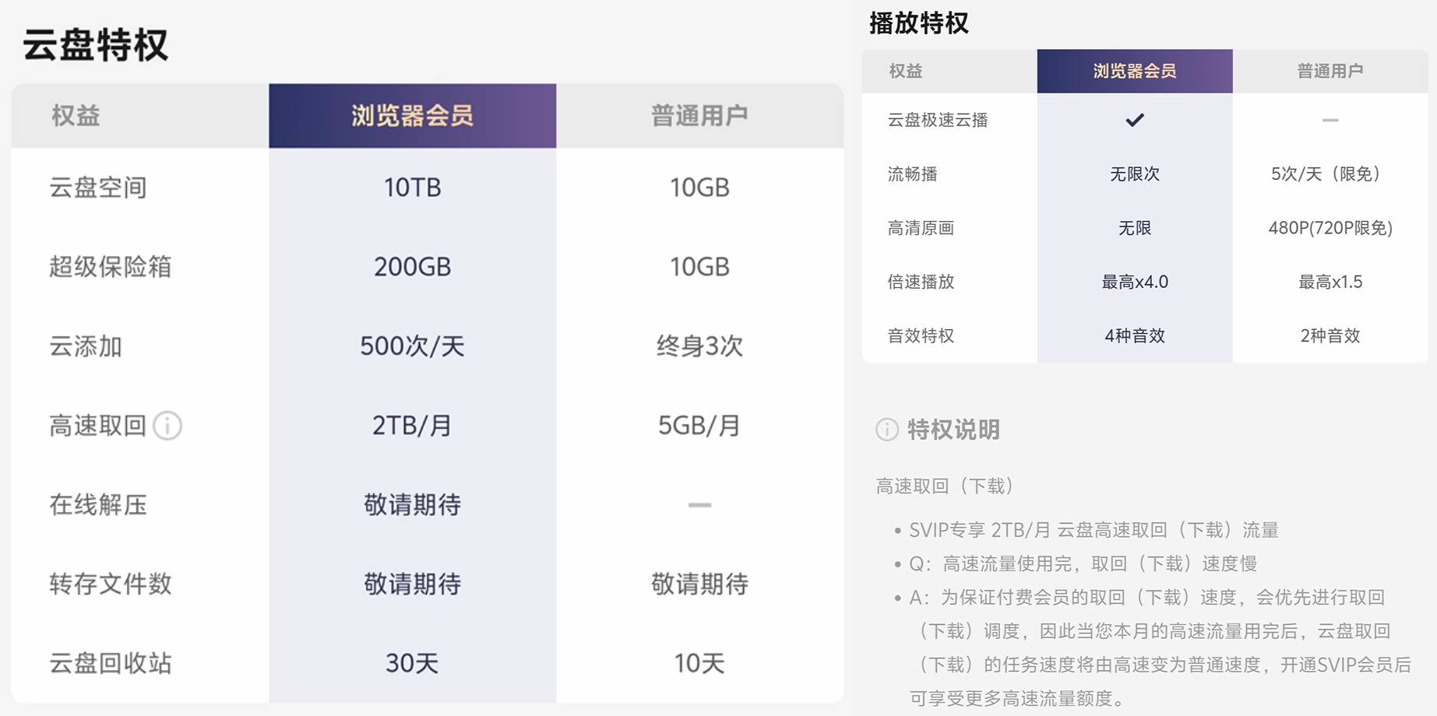This screenshot has height=716, width=1437.
Task: Click the dash icon under 普通用户 for 在线解压
Action: 699,504
